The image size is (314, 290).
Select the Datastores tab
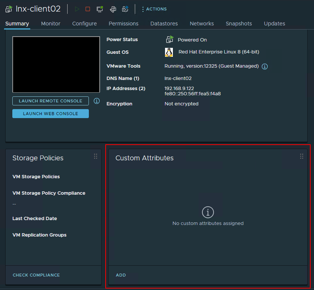(164, 24)
